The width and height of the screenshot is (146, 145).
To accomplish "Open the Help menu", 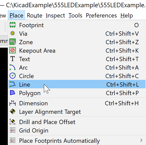I will [127, 15].
